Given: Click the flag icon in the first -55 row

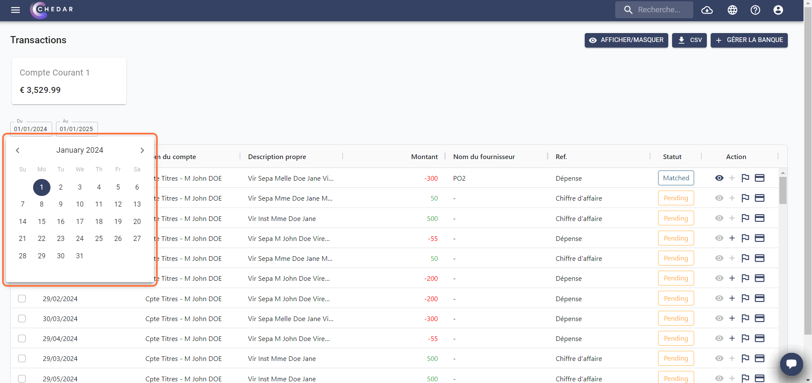Looking at the screenshot, I should click(x=745, y=238).
